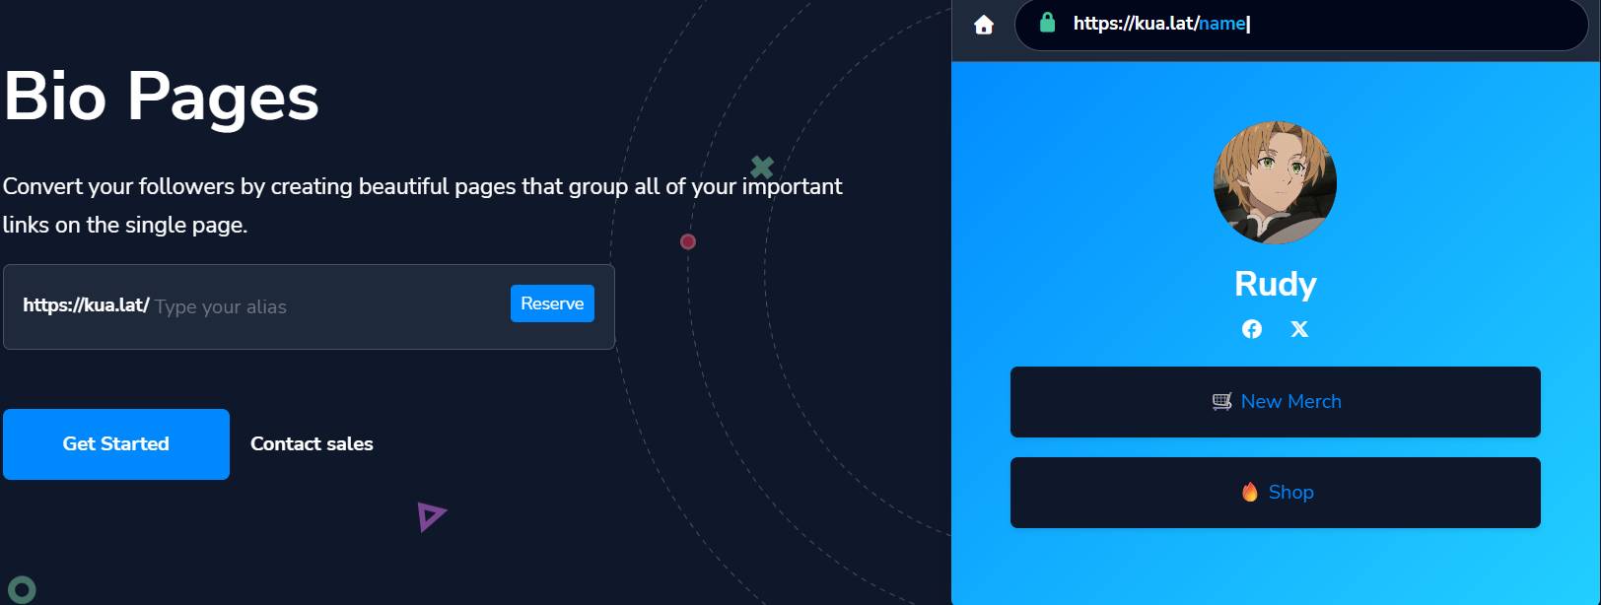Click the flame icon beside Shop

tap(1249, 492)
